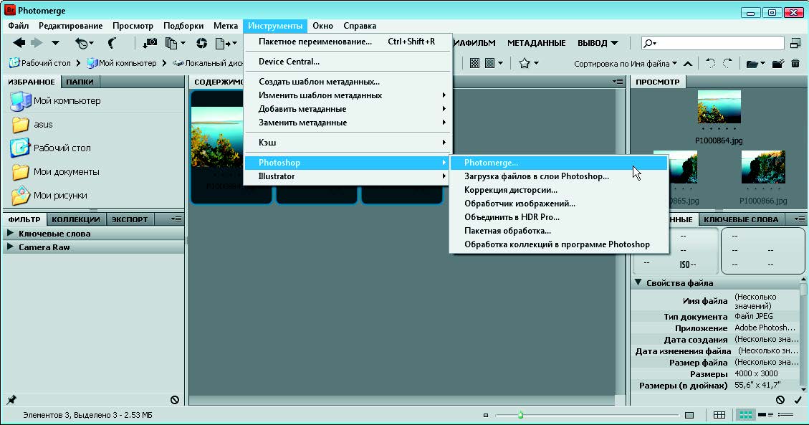Choose Обработчик изображений... menu item
The width and height of the screenshot is (809, 425).
tap(559, 204)
